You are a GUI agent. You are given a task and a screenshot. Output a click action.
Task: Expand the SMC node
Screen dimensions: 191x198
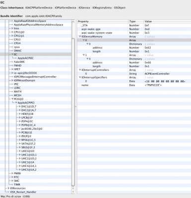[x=12, y=181]
